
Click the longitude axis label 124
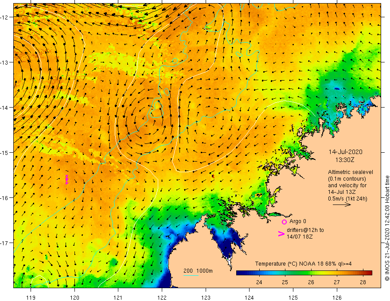[249, 297]
